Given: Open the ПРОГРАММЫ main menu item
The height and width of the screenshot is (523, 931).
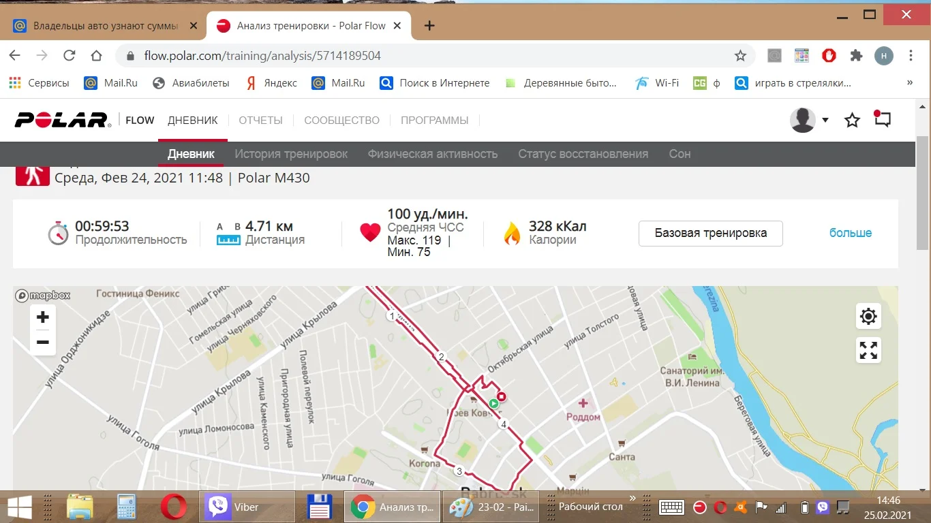Looking at the screenshot, I should (x=435, y=121).
